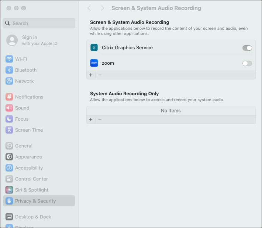Open Focus via the moon icon
Viewport: 262px width, 228px height.
coord(9,119)
